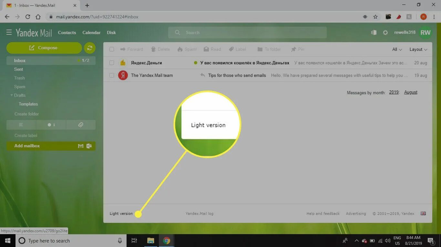Open File Explorer from the taskbar
Image resolution: width=441 pixels, height=247 pixels.
click(150, 241)
